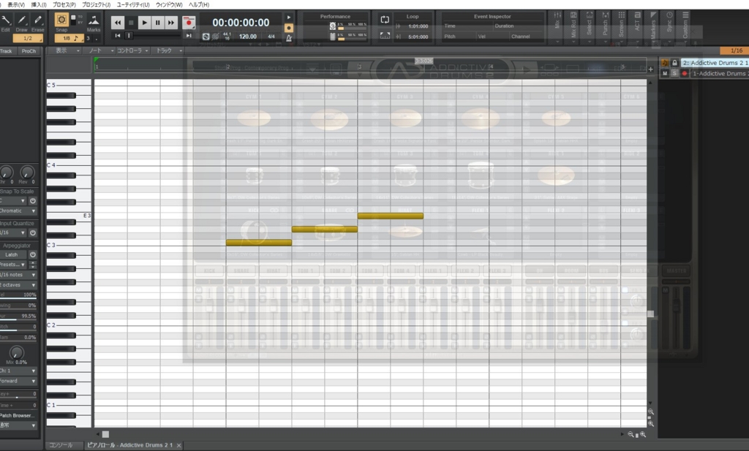This screenshot has width=749, height=451.
Task: Toggle Input Quantize power button
Action: 32,233
